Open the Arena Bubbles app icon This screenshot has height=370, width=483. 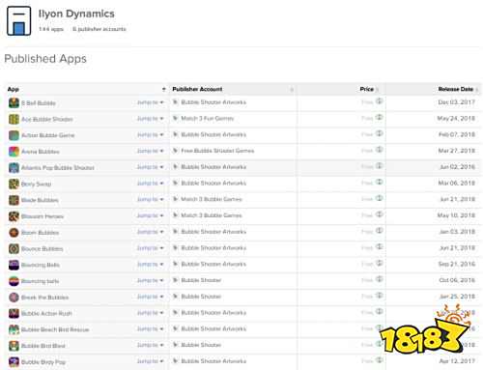[14, 152]
